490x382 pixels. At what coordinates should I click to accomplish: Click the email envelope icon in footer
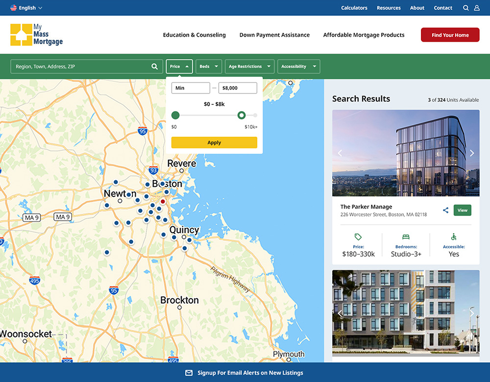click(189, 373)
